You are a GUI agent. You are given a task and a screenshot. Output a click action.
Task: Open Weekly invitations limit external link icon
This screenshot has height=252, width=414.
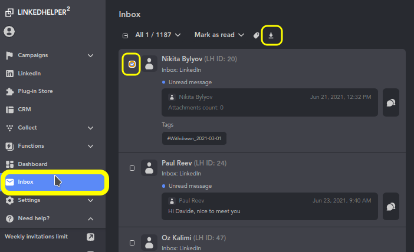point(91,237)
